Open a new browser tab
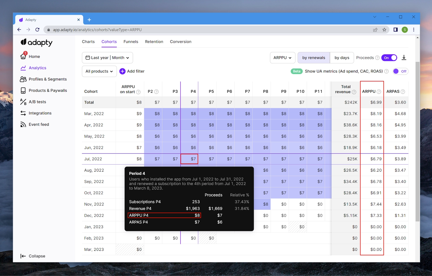This screenshot has width=432, height=276. [x=89, y=20]
